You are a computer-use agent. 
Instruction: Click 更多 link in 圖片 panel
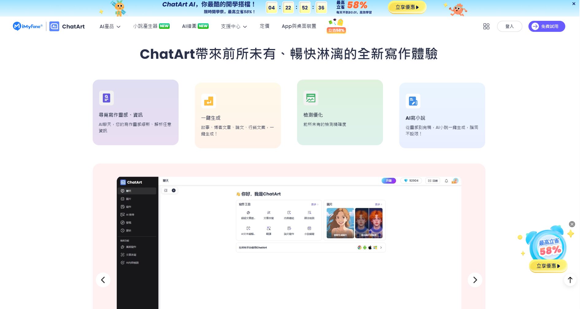[x=378, y=204]
